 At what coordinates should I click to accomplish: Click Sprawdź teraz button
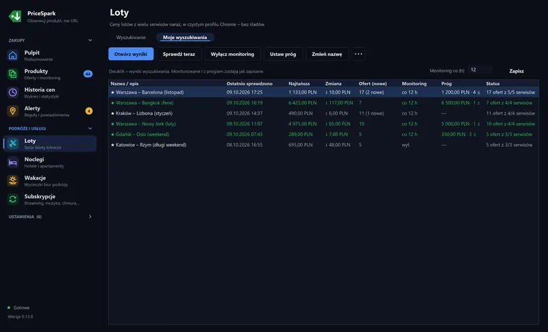click(x=179, y=54)
